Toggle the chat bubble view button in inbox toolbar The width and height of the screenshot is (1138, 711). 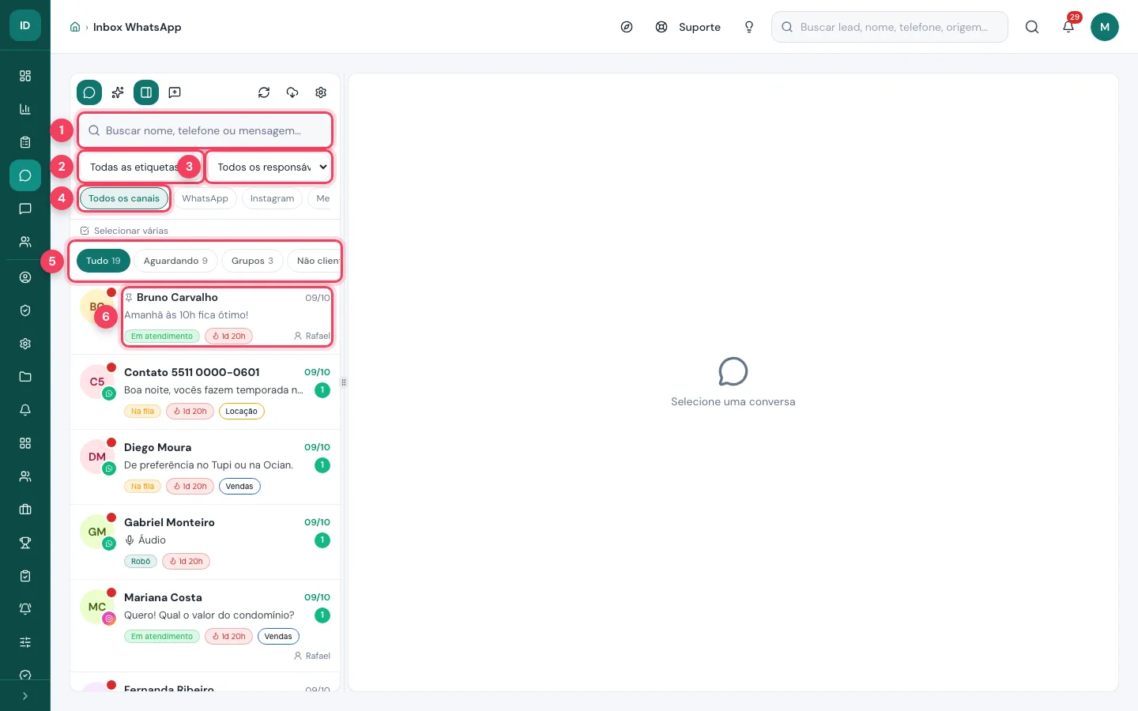89,92
